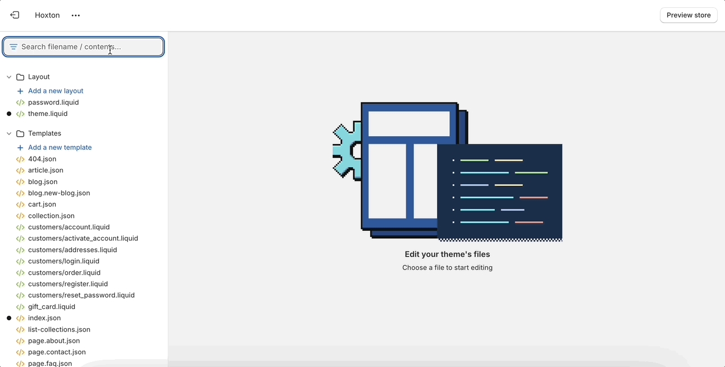The height and width of the screenshot is (367, 725).
Task: Open the three-dot more actions menu
Action: 76,16
